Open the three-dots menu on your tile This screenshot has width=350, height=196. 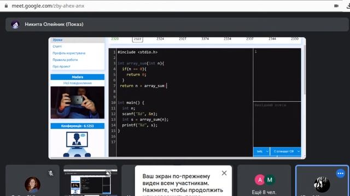point(340,174)
